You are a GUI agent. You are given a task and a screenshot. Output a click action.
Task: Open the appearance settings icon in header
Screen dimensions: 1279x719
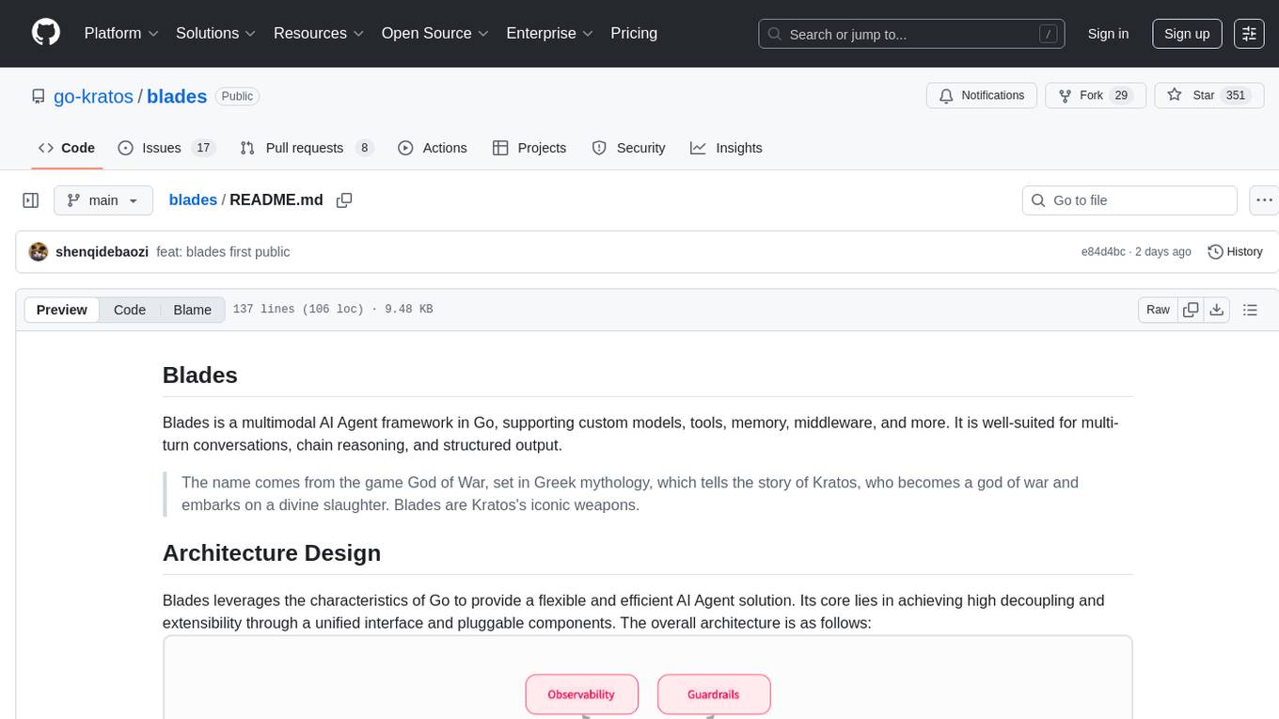1249,34
